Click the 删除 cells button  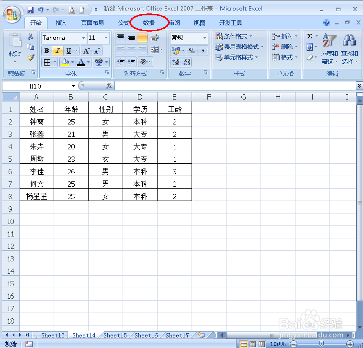(x=285, y=47)
